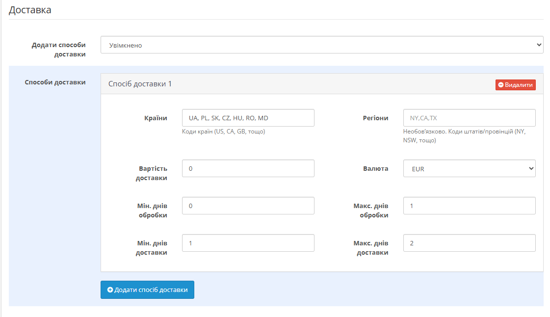
Task: Click the Мін. днів доставки input
Action: pos(248,243)
